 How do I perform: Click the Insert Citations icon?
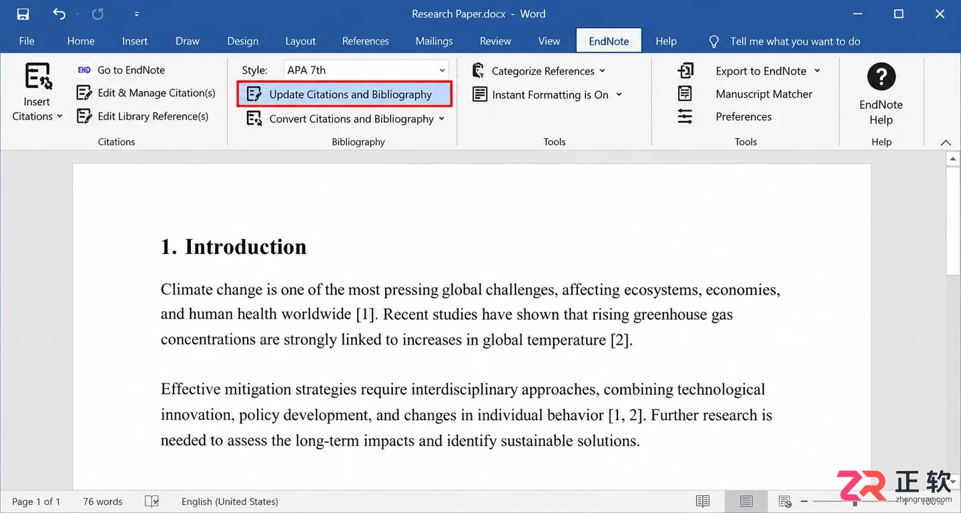pyautogui.click(x=38, y=76)
